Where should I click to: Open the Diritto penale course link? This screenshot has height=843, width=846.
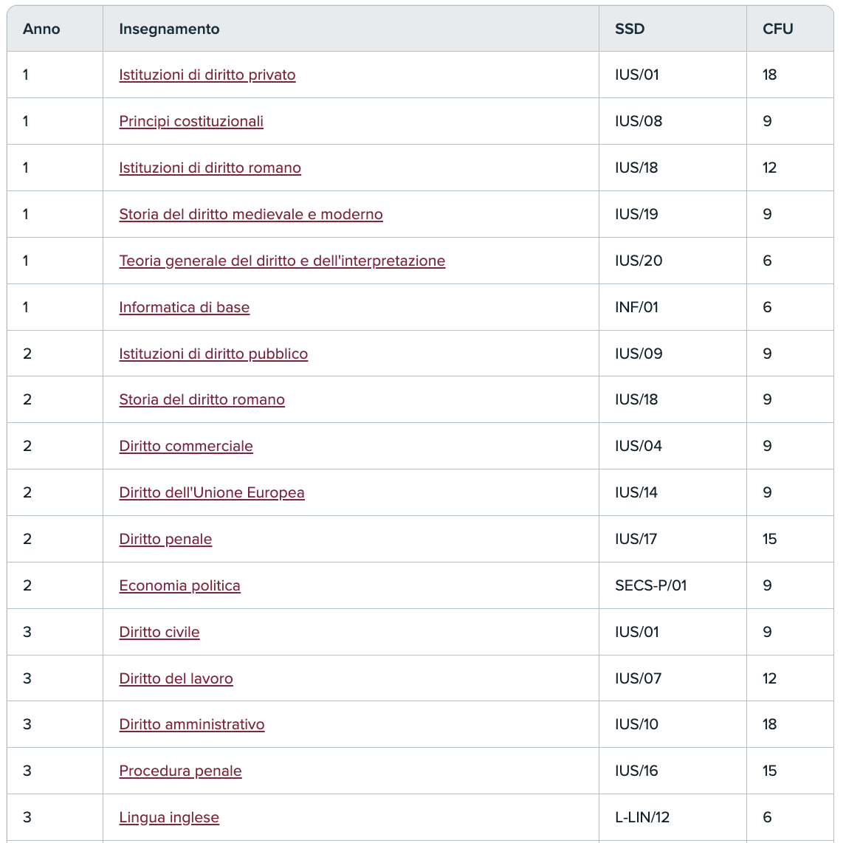(165, 539)
